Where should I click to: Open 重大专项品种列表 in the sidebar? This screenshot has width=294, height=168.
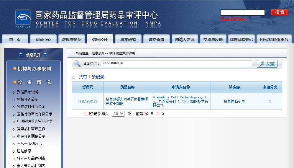tap(31, 166)
